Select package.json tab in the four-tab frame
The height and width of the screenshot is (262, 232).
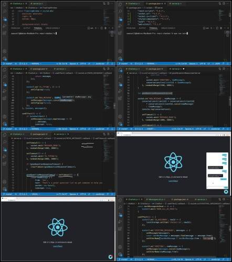point(180,199)
